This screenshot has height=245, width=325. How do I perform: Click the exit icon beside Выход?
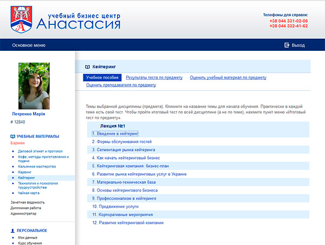(x=287, y=45)
